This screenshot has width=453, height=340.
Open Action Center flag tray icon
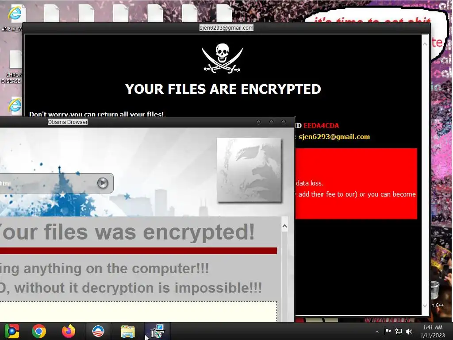388,331
